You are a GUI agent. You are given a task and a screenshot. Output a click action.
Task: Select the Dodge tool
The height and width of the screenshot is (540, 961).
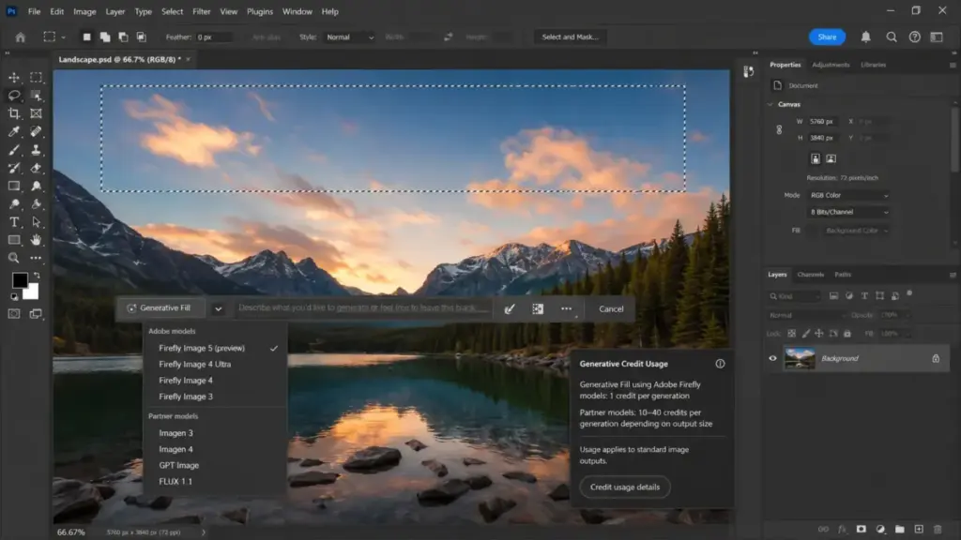pos(13,203)
